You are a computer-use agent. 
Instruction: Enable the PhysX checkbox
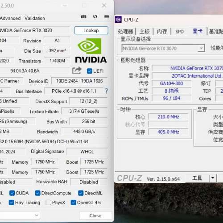[49, 202]
